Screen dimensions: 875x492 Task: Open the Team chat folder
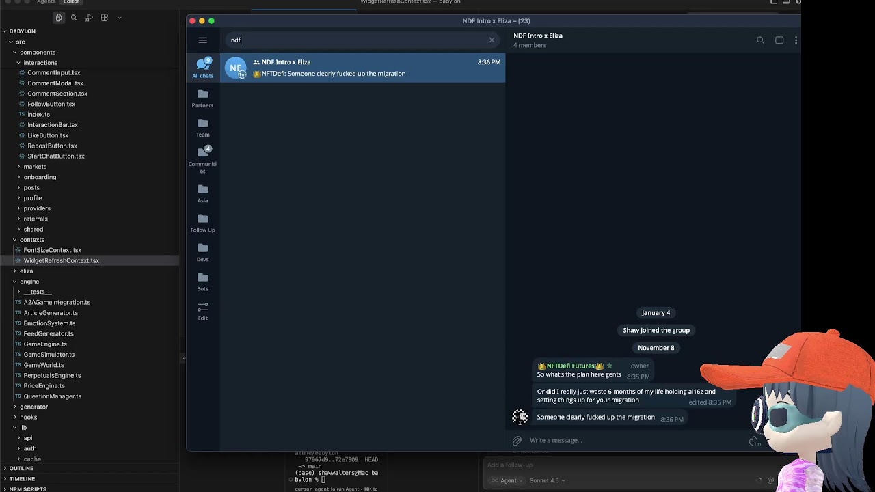[202, 127]
